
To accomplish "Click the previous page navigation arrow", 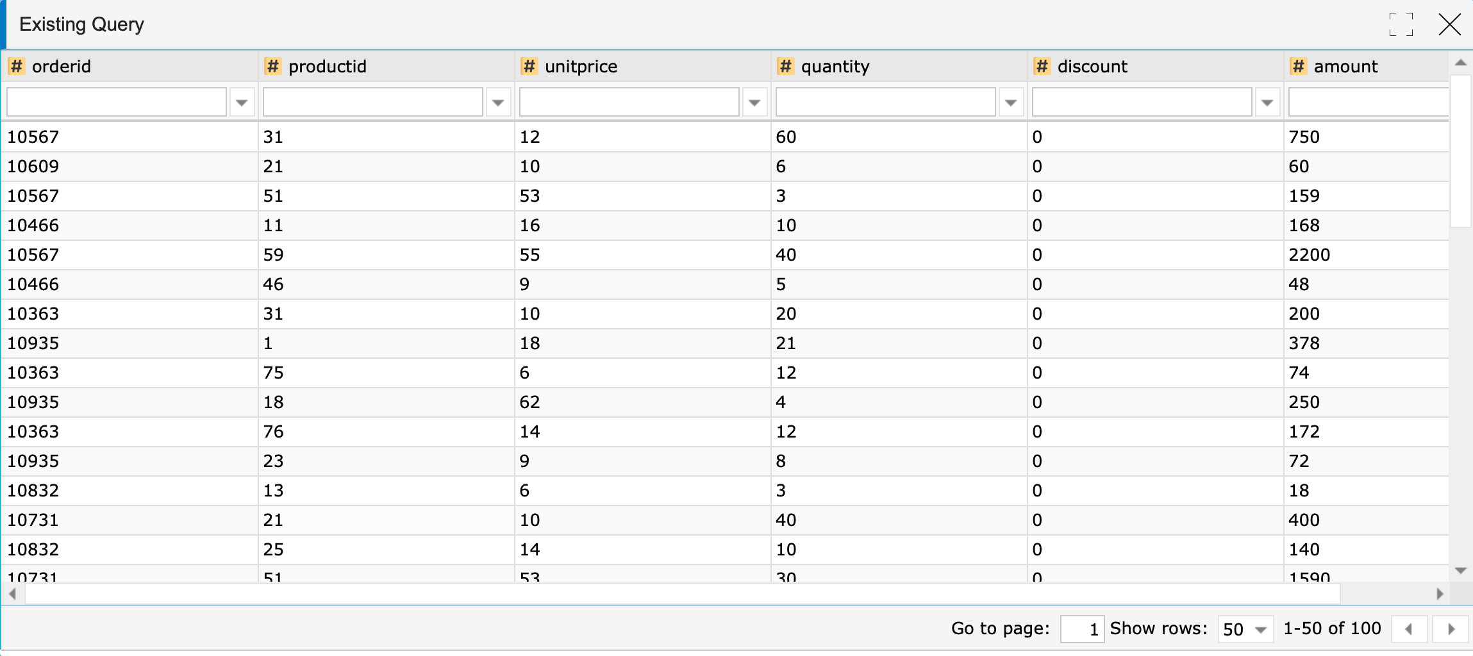I will click(x=1408, y=628).
